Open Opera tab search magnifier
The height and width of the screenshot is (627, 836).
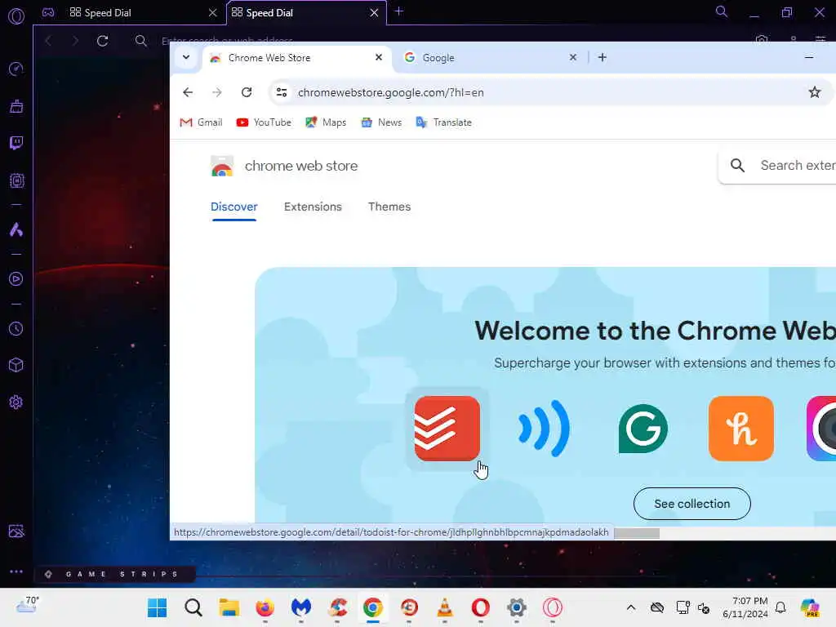point(722,11)
